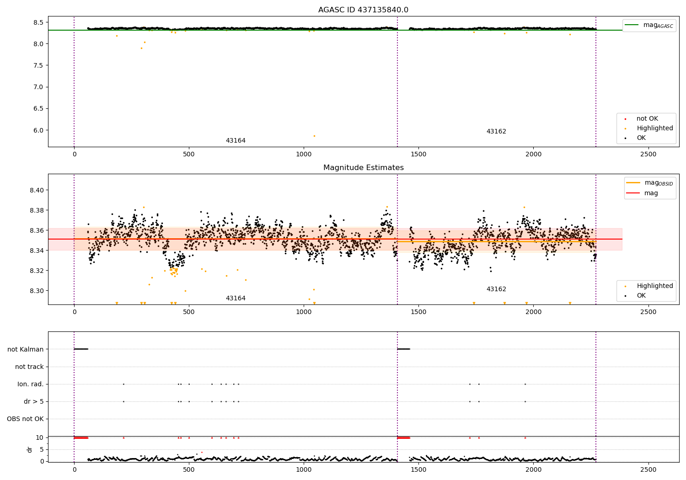Click Highlighted entry in top plot legend
The height and width of the screenshot is (480, 686).
(655, 128)
